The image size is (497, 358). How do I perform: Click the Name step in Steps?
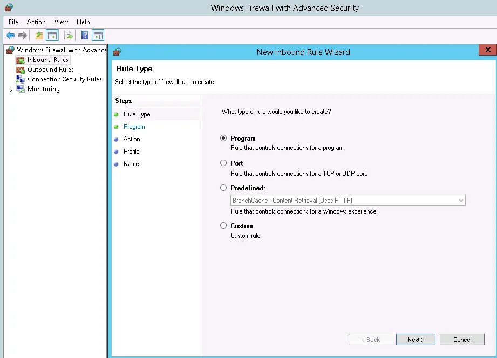click(131, 164)
